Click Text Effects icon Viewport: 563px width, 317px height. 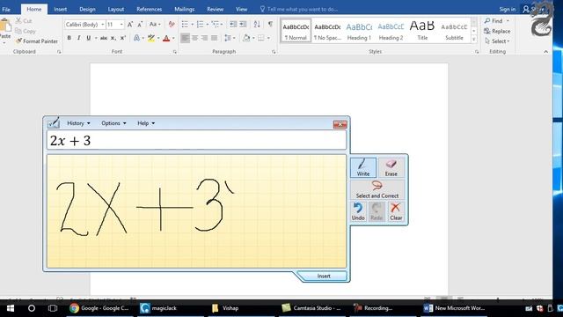[x=136, y=38]
